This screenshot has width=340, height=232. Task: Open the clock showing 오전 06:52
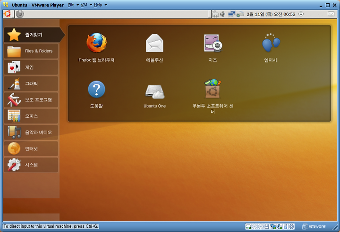271,14
